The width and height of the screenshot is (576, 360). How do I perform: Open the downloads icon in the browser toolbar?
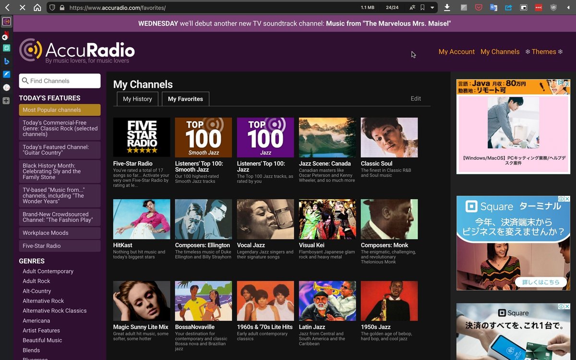447,7
